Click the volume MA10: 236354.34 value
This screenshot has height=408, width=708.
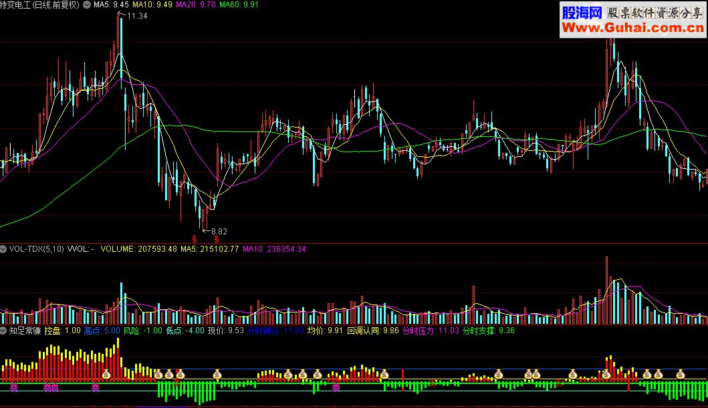click(274, 249)
